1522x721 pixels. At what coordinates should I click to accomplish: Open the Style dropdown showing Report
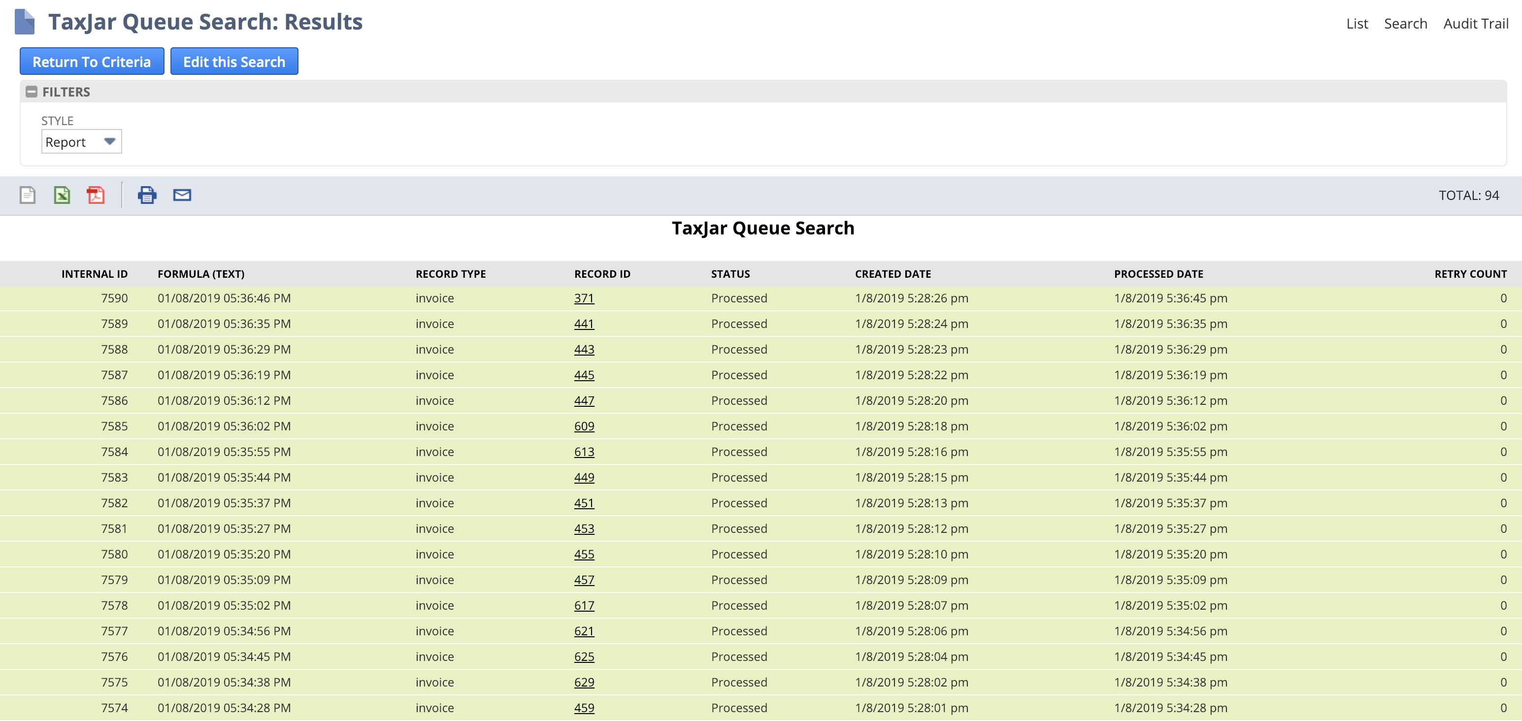click(x=82, y=142)
